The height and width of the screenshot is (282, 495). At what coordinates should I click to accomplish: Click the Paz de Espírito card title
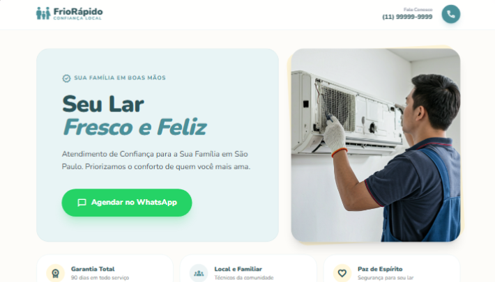coord(380,269)
